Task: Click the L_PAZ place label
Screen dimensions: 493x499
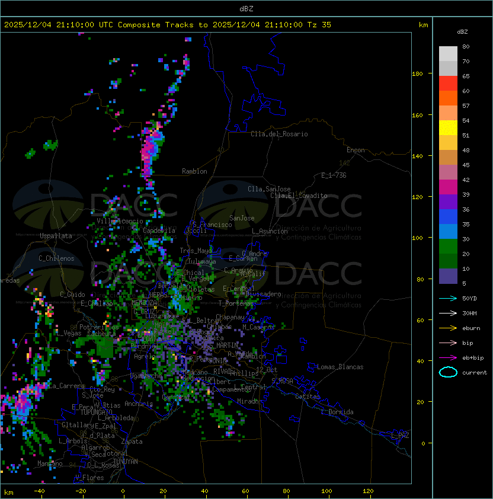Action: [x=400, y=436]
